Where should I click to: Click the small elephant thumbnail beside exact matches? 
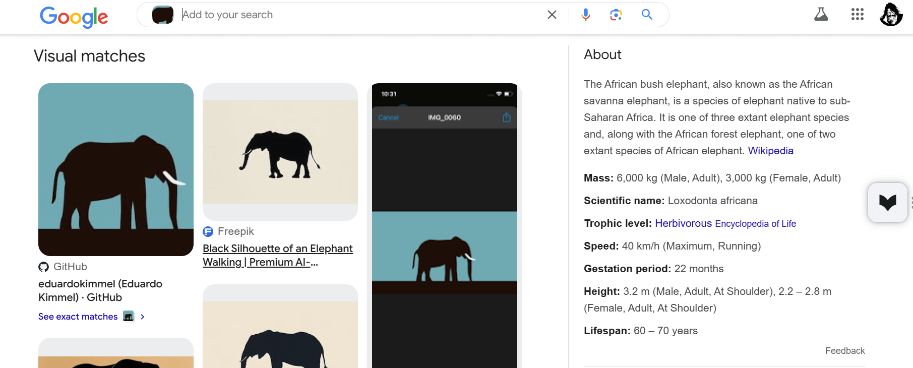[x=129, y=317]
